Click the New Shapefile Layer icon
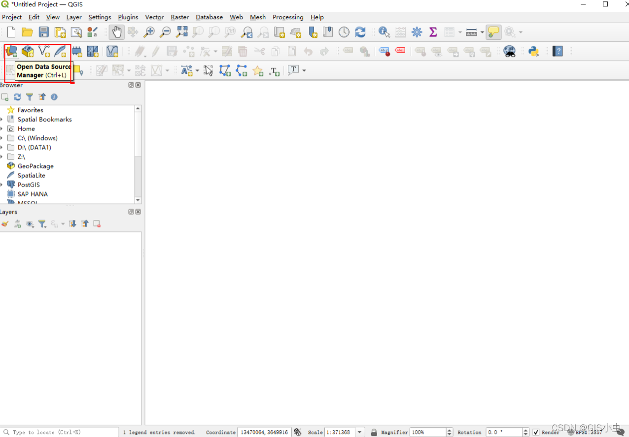The width and height of the screenshot is (629, 437). [44, 51]
